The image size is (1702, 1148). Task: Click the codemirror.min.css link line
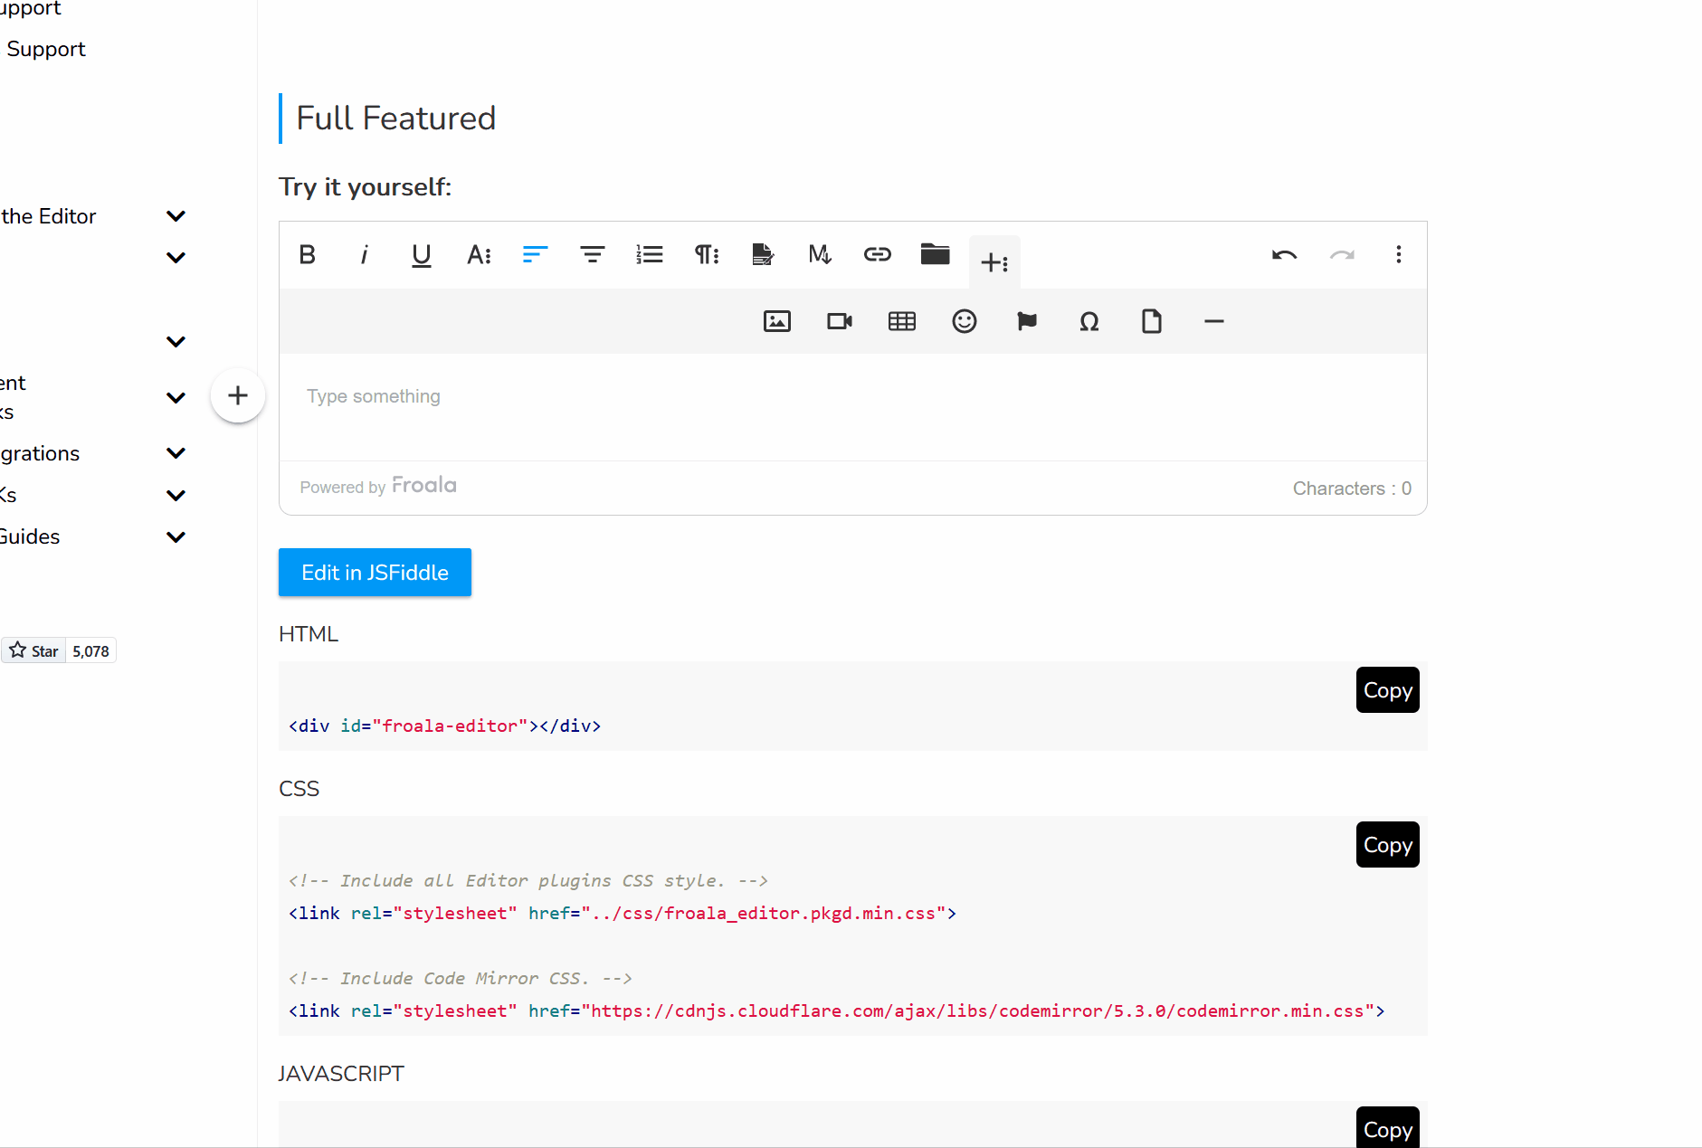tap(836, 1010)
